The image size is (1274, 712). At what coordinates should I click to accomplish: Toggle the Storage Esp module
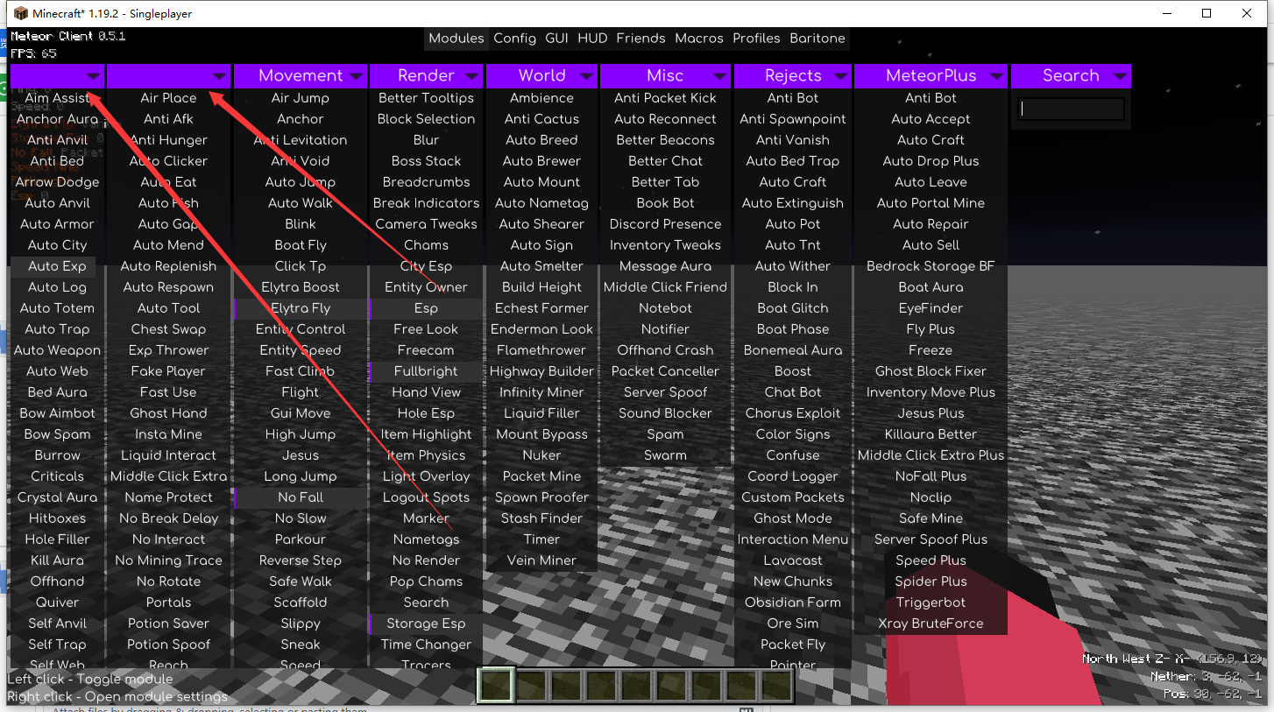426,623
